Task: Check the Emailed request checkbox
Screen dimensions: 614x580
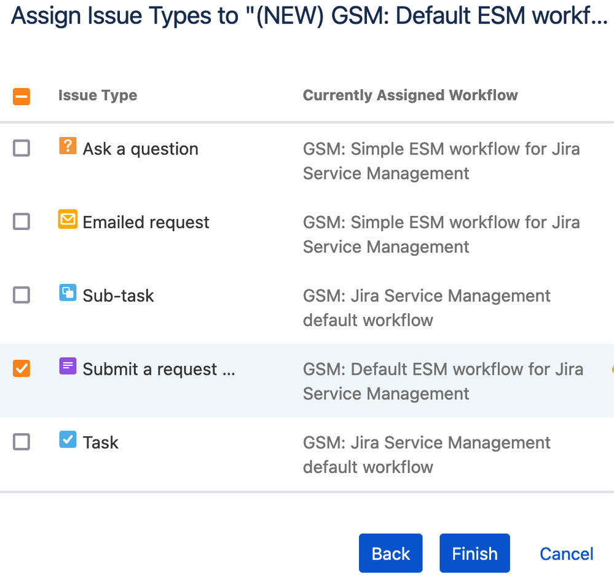Action: [22, 221]
